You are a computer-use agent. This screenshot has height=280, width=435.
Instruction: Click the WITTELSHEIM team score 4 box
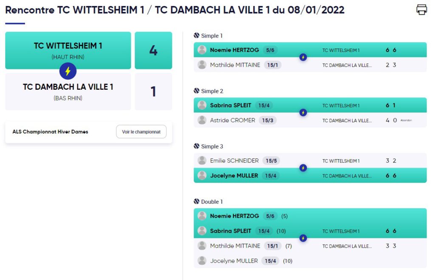coord(153,50)
